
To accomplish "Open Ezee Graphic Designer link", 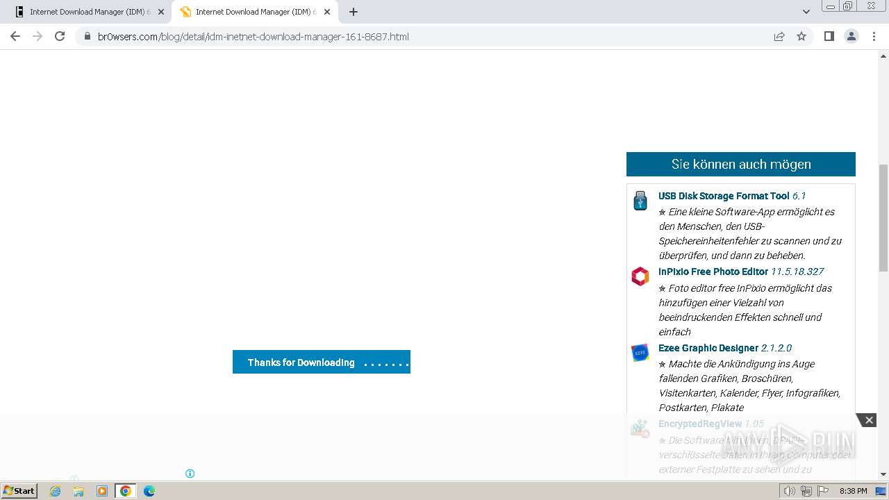I will tap(708, 348).
